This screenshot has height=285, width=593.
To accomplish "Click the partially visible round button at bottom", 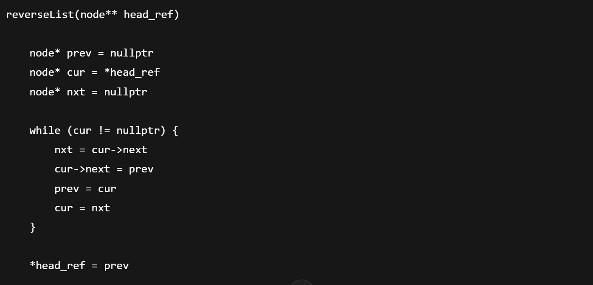I will point(301,282).
